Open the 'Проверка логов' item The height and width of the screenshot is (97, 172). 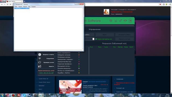coord(46,63)
